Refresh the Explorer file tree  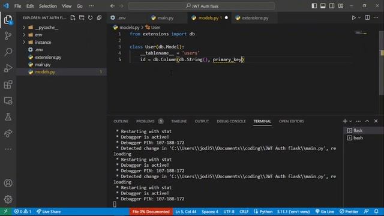tap(91, 17)
